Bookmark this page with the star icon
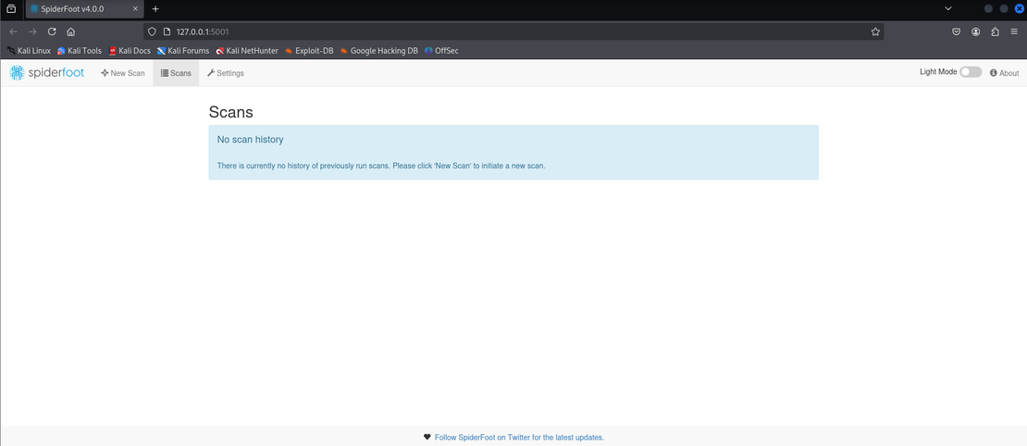This screenshot has width=1027, height=446. 875,31
